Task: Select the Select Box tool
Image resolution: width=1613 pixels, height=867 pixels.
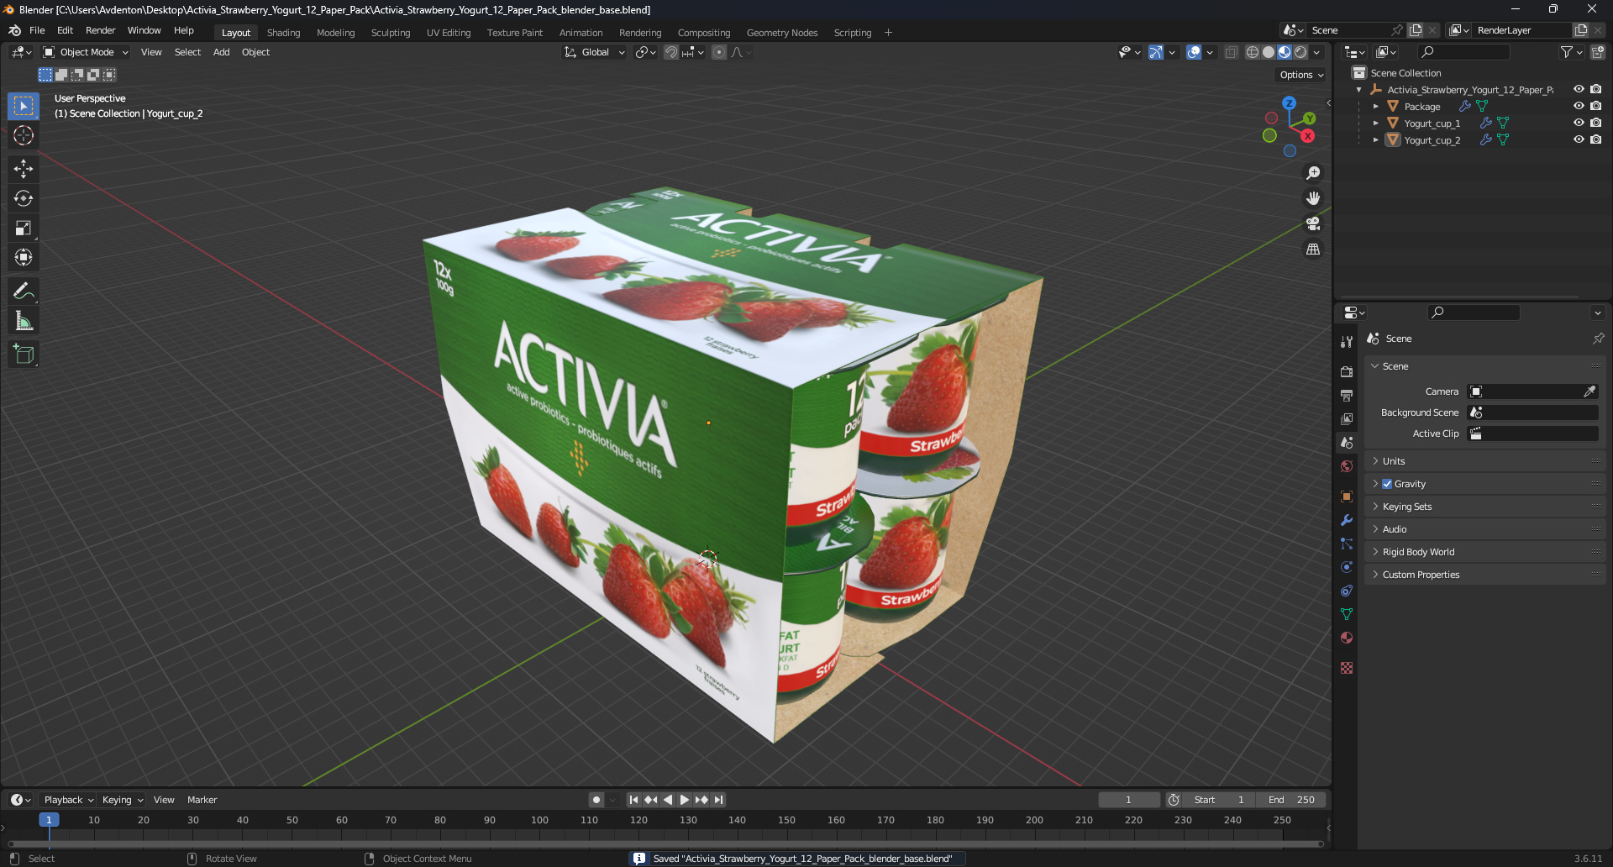Action: pos(24,106)
